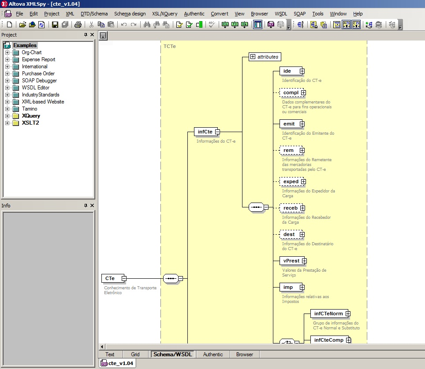Viewport: 425px width, 369px height.
Task: Click the Find binoculars icon
Action: [x=147, y=25]
